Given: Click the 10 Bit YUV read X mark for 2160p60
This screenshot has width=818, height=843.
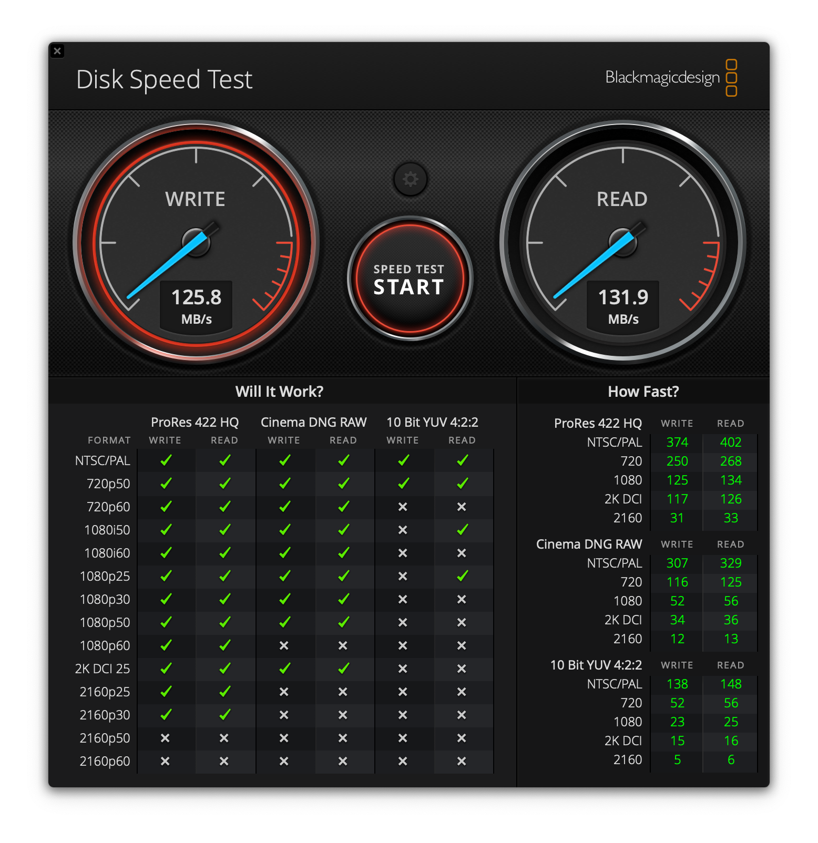Looking at the screenshot, I should click(x=462, y=761).
